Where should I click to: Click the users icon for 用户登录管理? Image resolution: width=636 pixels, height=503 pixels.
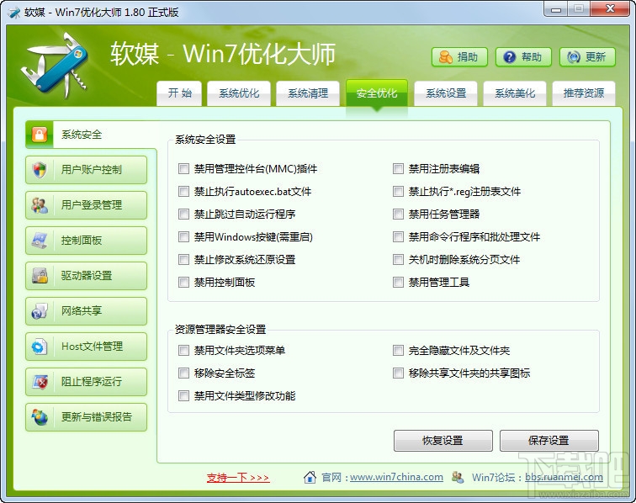click(x=40, y=205)
